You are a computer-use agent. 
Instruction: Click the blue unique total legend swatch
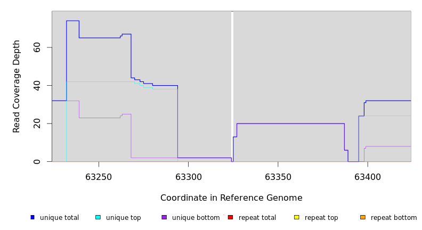[33, 217]
